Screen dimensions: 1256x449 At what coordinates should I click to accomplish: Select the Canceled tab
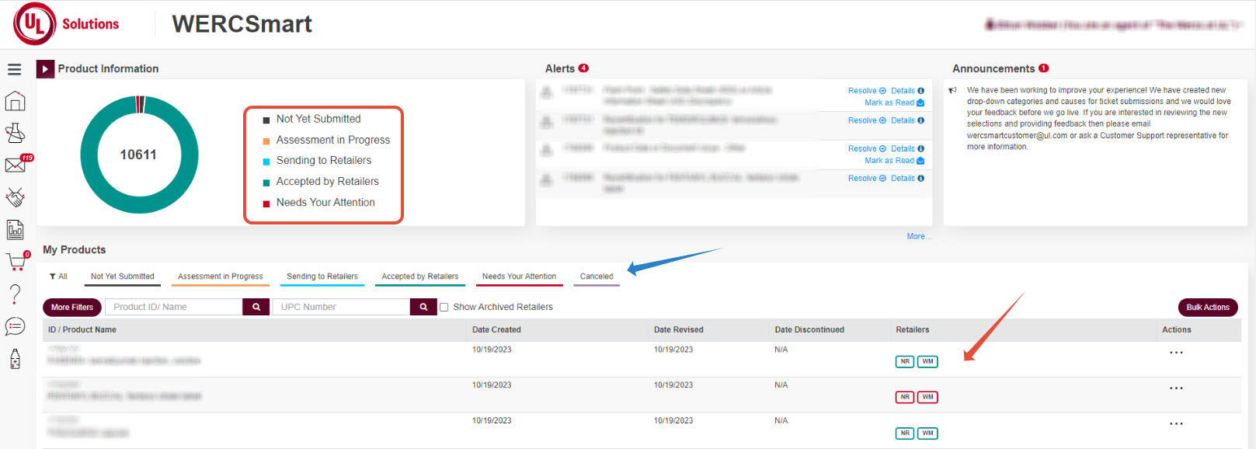pos(597,277)
